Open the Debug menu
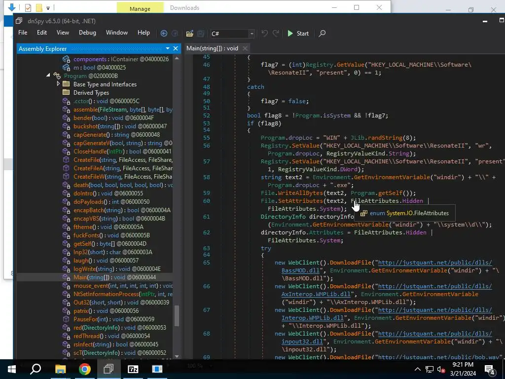 (x=87, y=33)
